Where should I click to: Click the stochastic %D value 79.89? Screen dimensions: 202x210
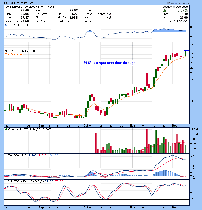[59, 181]
